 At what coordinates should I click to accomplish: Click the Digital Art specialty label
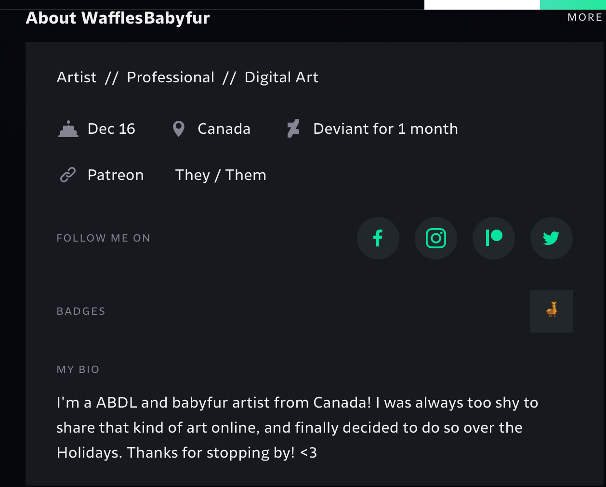tap(281, 77)
